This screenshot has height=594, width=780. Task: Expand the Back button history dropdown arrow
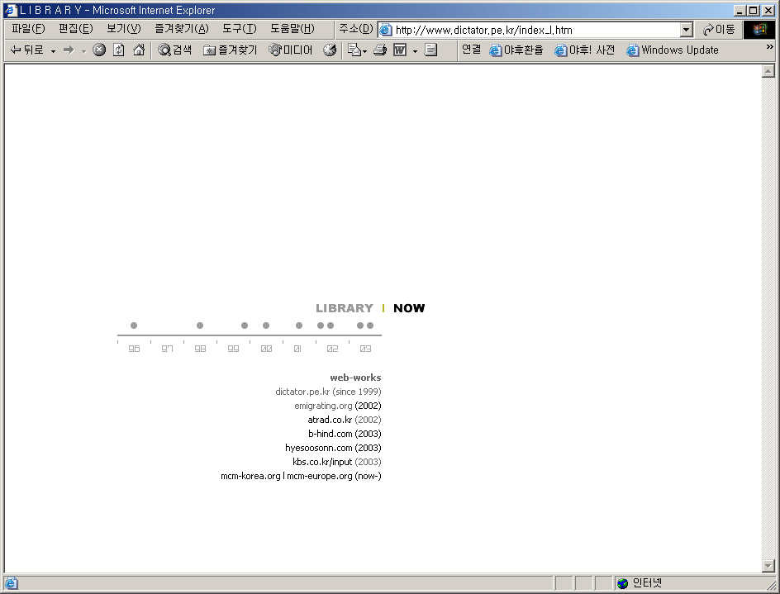coord(53,51)
